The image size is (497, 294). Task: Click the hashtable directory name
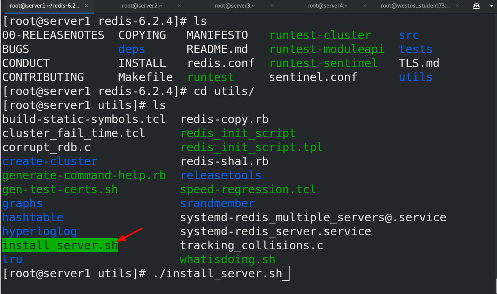pyautogui.click(x=33, y=217)
